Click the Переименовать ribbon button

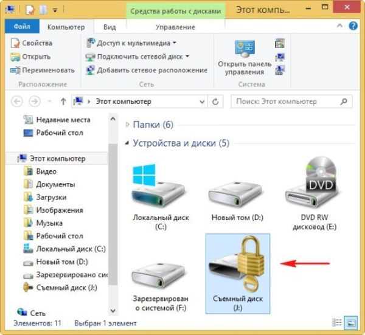pos(43,71)
